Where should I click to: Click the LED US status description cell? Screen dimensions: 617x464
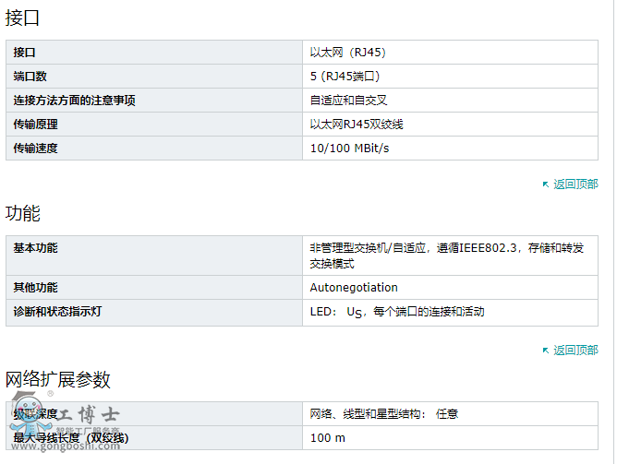pos(450,313)
